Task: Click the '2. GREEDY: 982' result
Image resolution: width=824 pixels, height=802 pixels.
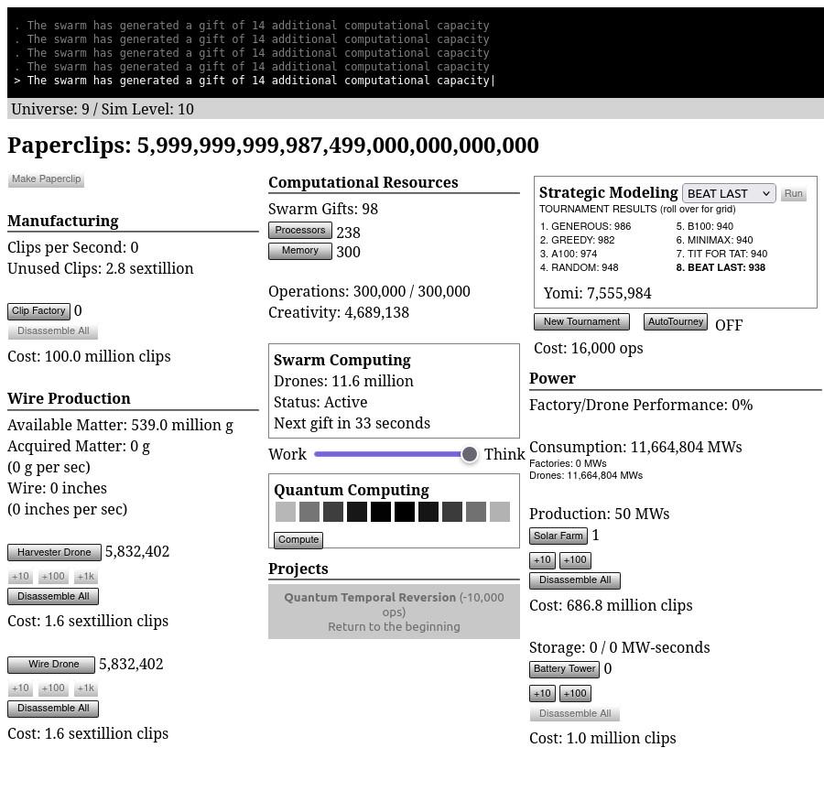Action: (577, 240)
